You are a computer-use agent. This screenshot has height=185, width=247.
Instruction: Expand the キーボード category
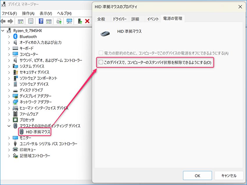(9, 49)
